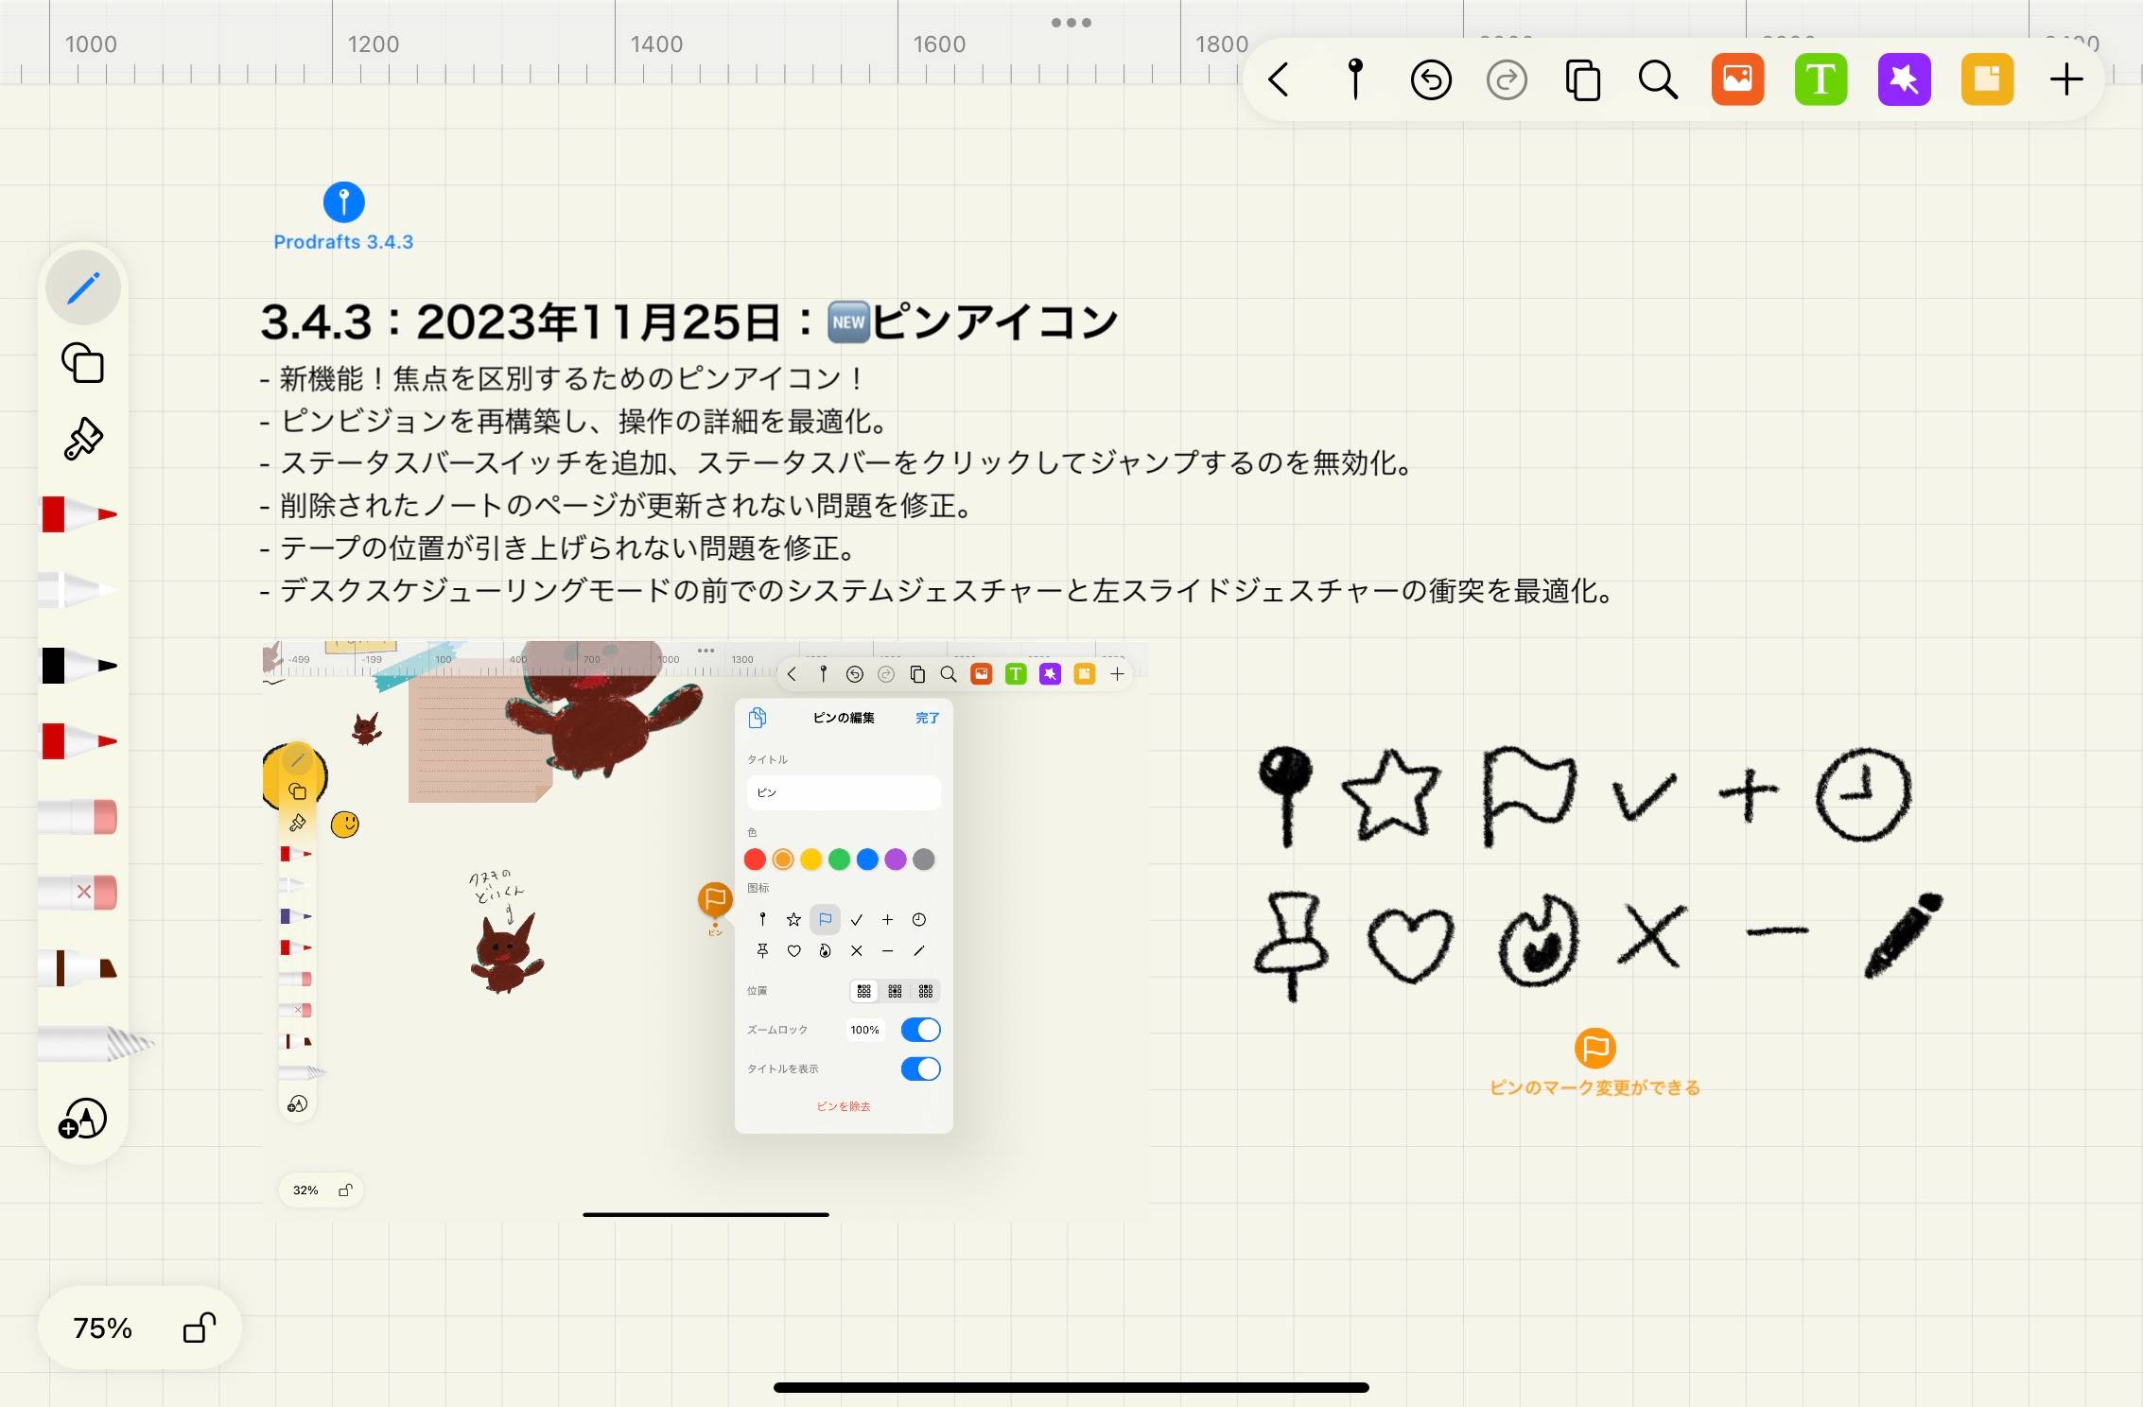Select the hand-drawn pencil drawing
The width and height of the screenshot is (2143, 1407).
(1903, 934)
